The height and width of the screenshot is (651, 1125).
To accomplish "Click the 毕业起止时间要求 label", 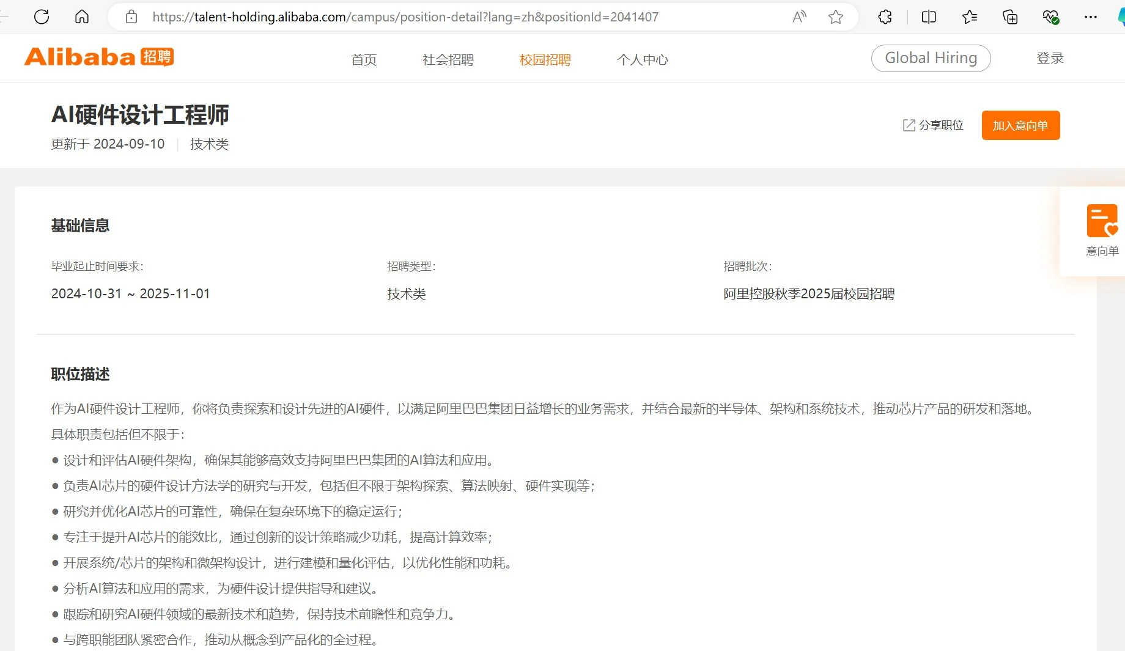I will 97,267.
